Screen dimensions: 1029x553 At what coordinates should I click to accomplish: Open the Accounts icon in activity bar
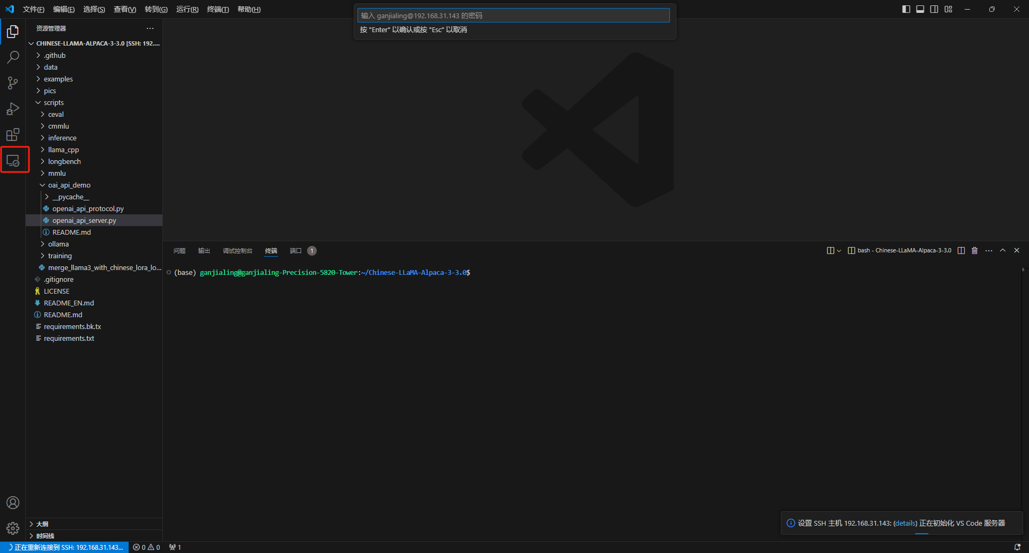(13, 503)
